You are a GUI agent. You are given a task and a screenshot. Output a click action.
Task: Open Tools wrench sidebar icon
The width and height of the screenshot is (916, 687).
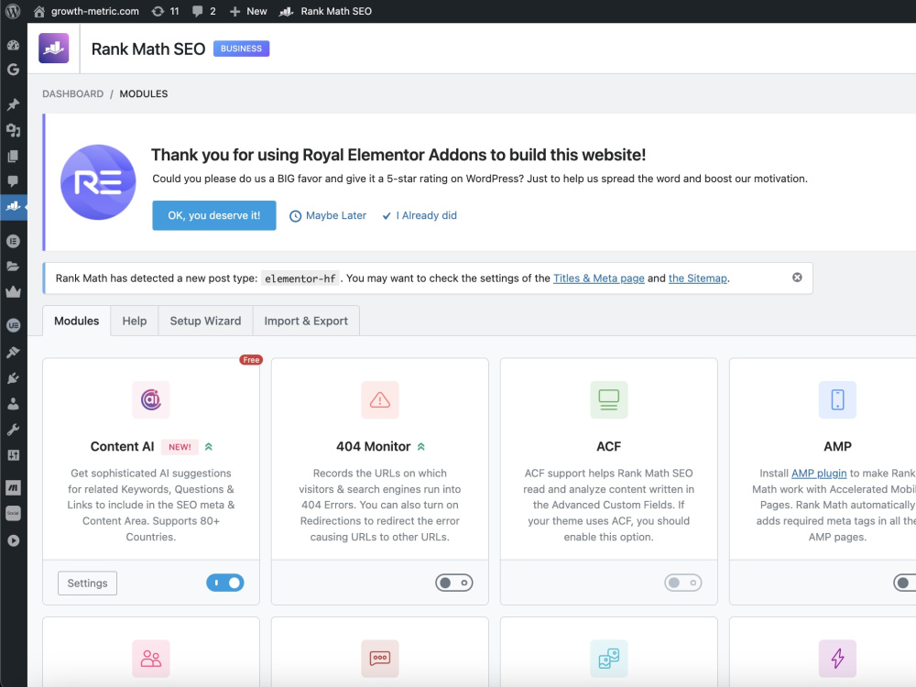tap(13, 430)
